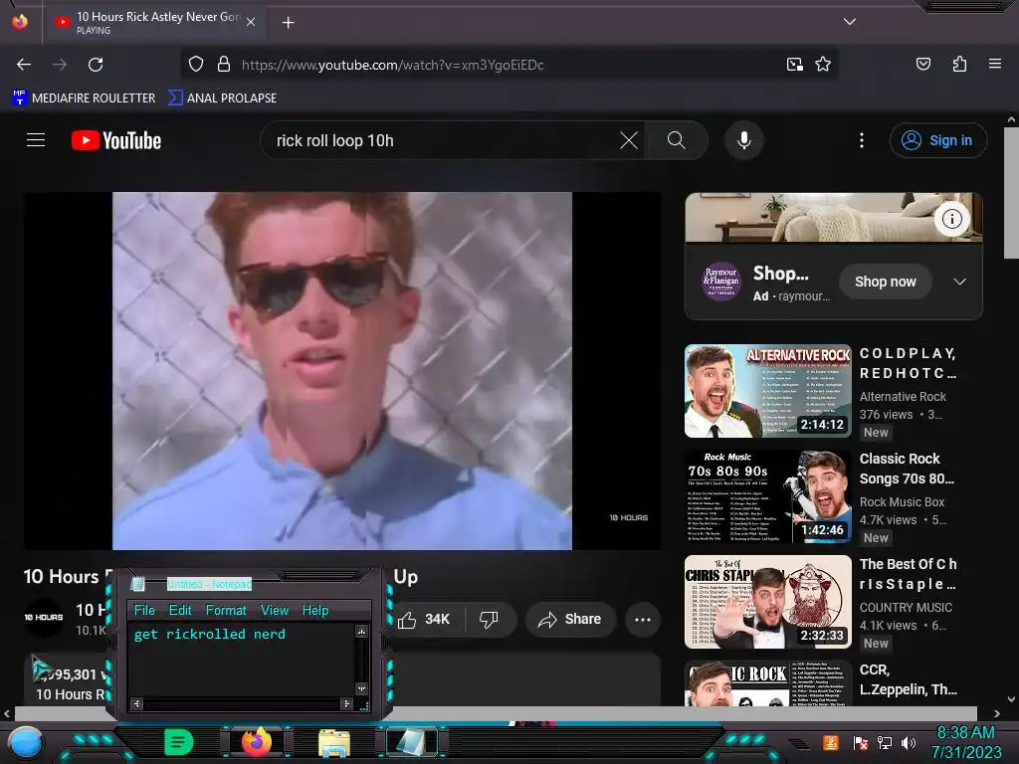
Task: Open picture-in-picture icon in the address bar
Action: click(x=794, y=65)
